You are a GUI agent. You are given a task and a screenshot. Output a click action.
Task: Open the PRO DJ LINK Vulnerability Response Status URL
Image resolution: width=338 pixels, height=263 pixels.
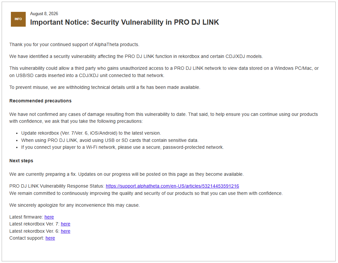click(x=172, y=186)
